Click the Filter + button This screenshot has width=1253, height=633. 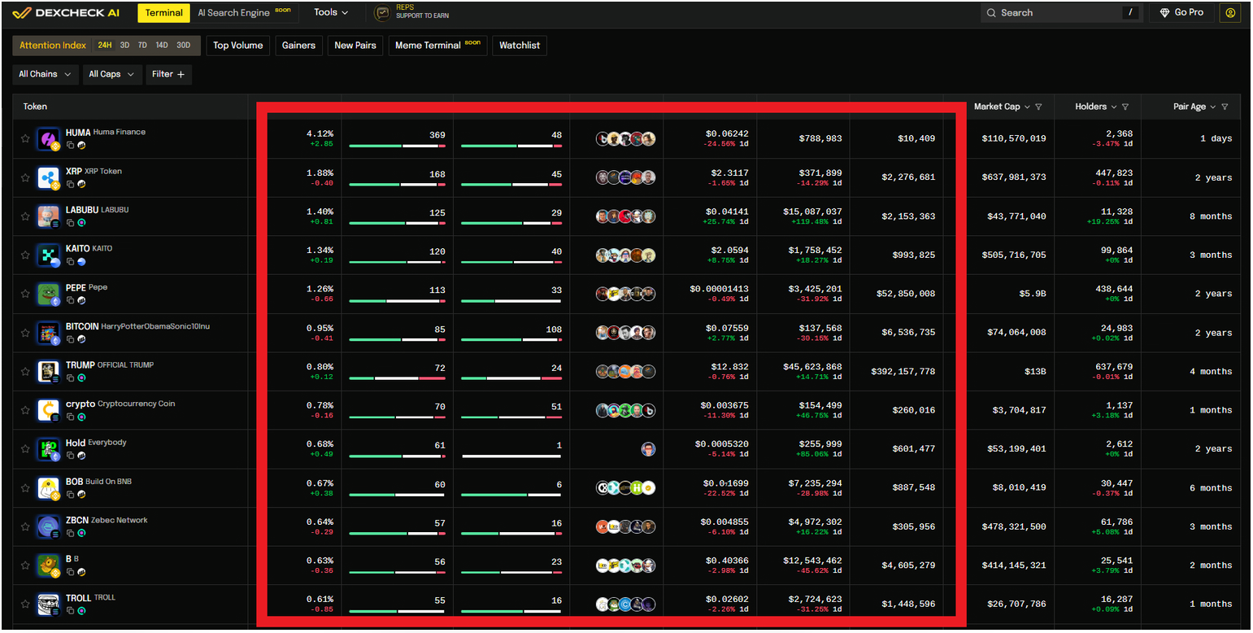click(x=168, y=74)
